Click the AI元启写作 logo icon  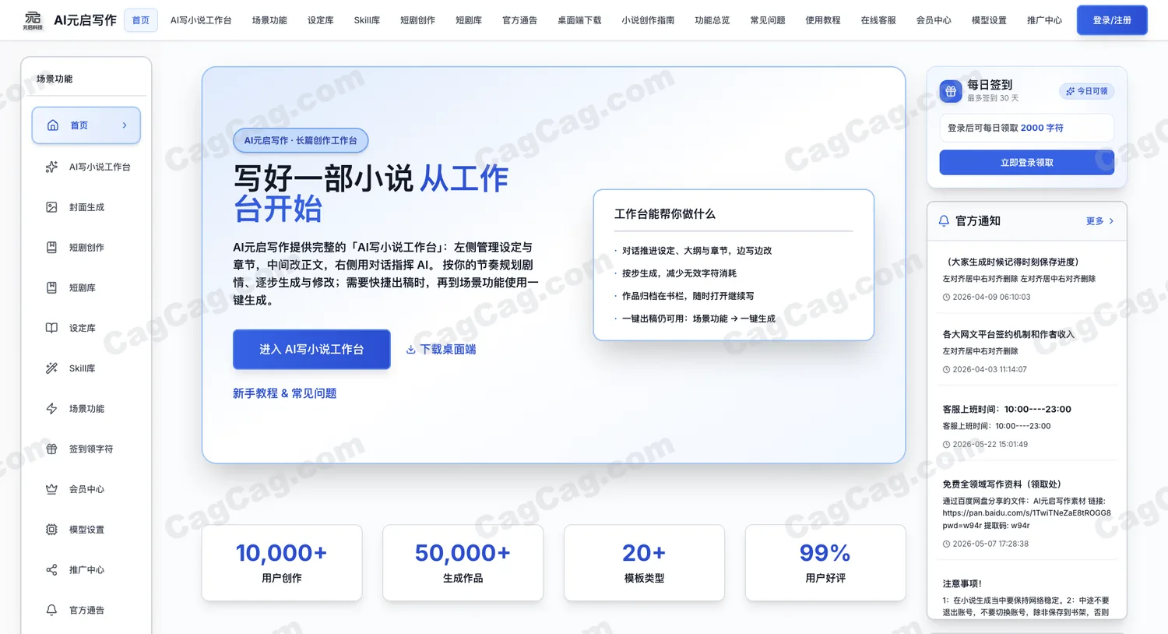[33, 20]
